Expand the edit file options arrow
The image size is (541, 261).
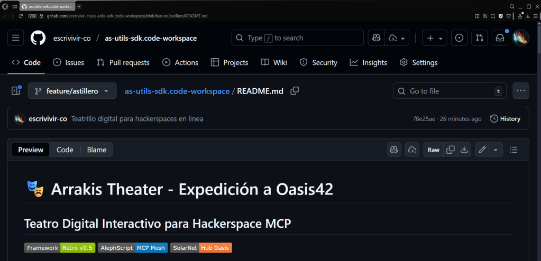496,150
